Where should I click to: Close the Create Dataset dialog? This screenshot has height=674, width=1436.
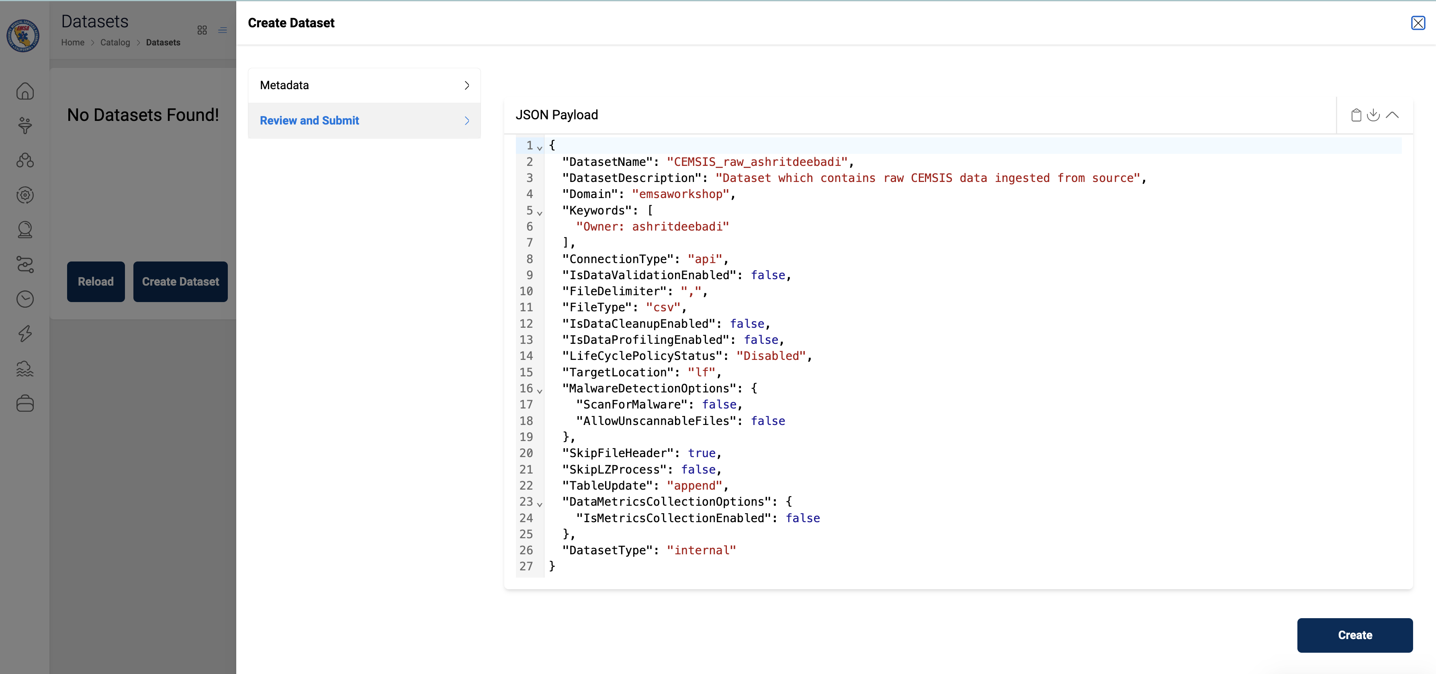[1418, 23]
